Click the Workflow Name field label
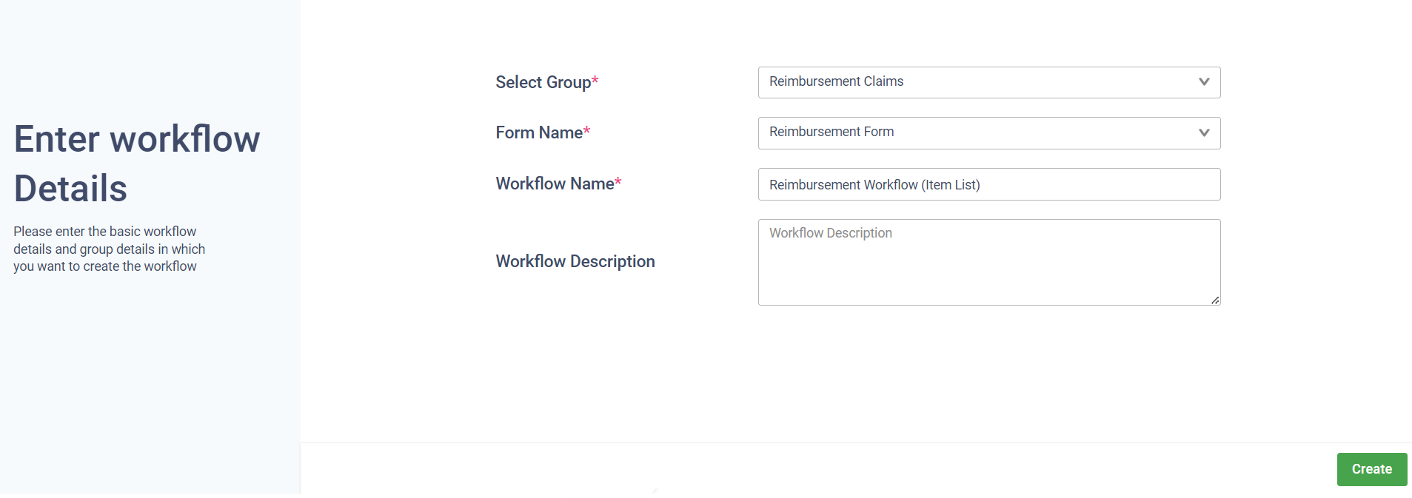Viewport: 1412px width, 498px height. (x=555, y=184)
